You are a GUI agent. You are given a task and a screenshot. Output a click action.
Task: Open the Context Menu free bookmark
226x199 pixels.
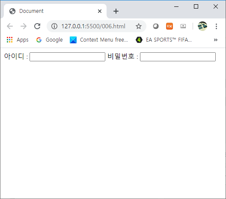point(99,40)
